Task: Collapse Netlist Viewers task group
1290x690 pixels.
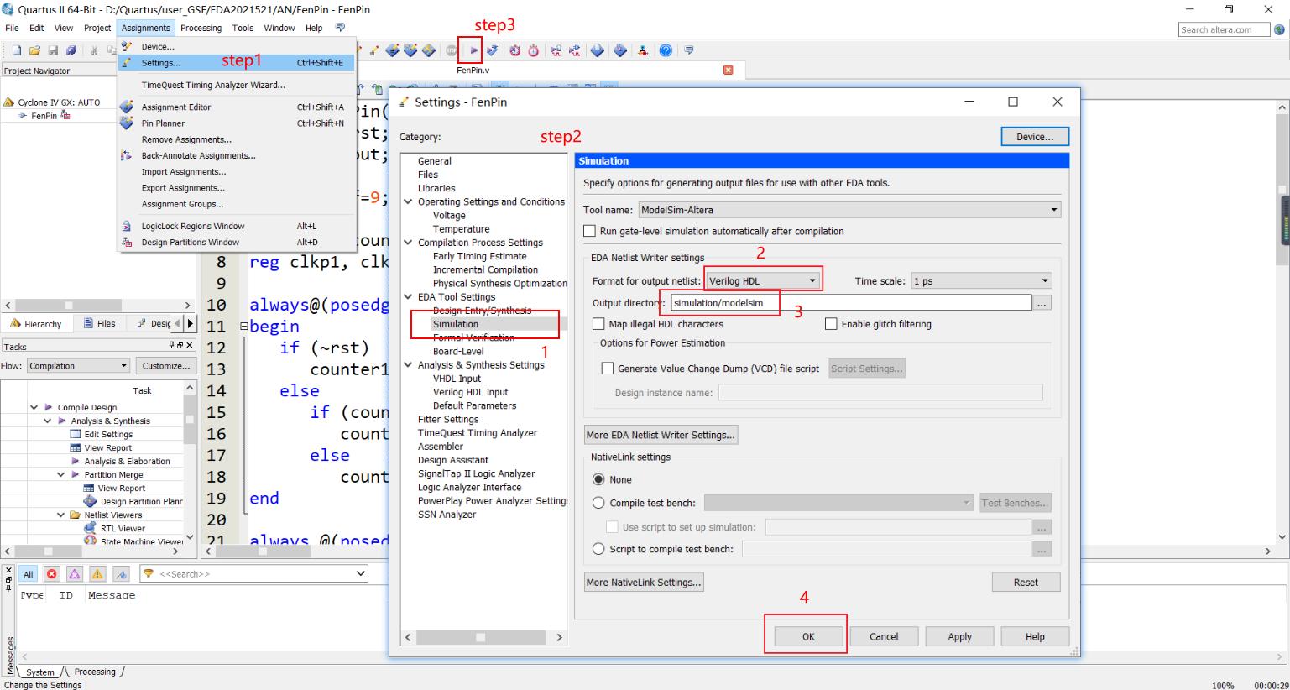Action: pos(61,515)
